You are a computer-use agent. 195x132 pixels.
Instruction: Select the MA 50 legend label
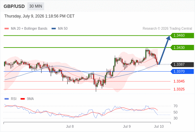[63, 29]
